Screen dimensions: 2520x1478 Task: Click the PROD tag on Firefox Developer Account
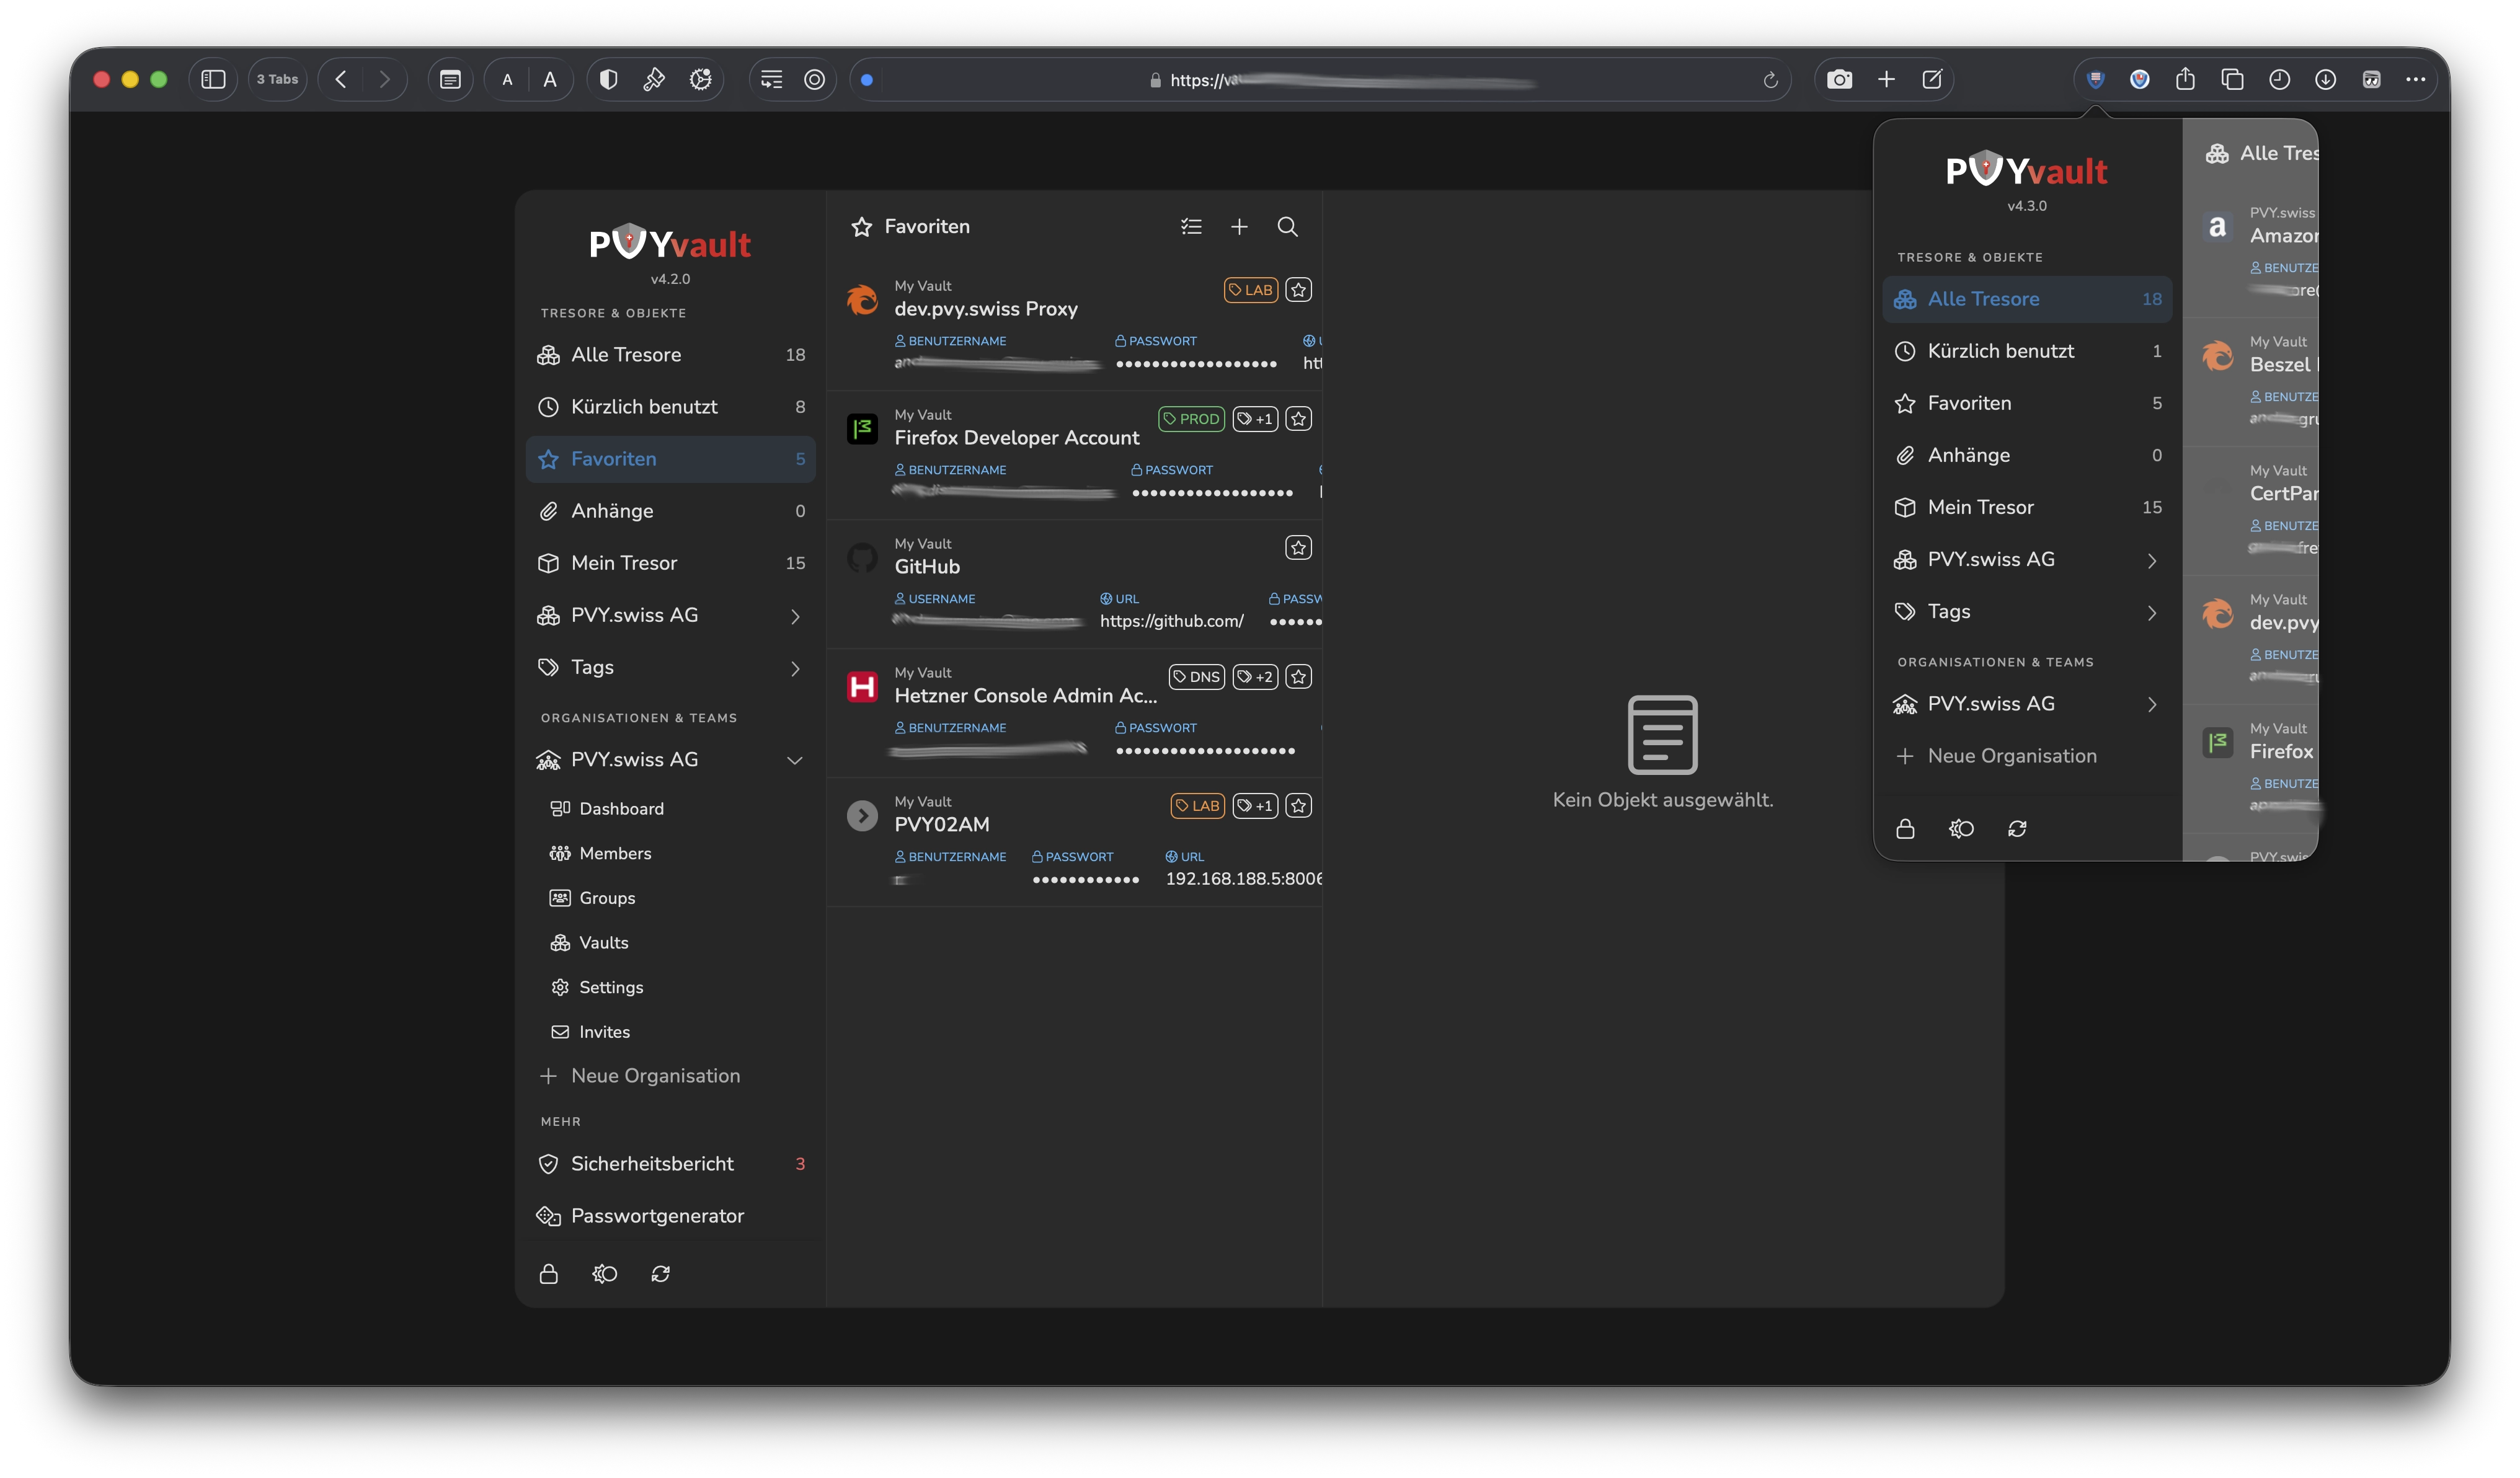coord(1190,419)
